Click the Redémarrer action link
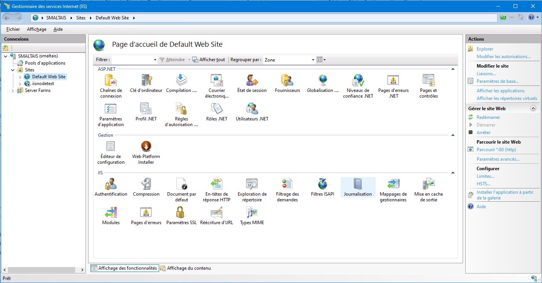This screenshot has width=542, height=283. (x=488, y=117)
